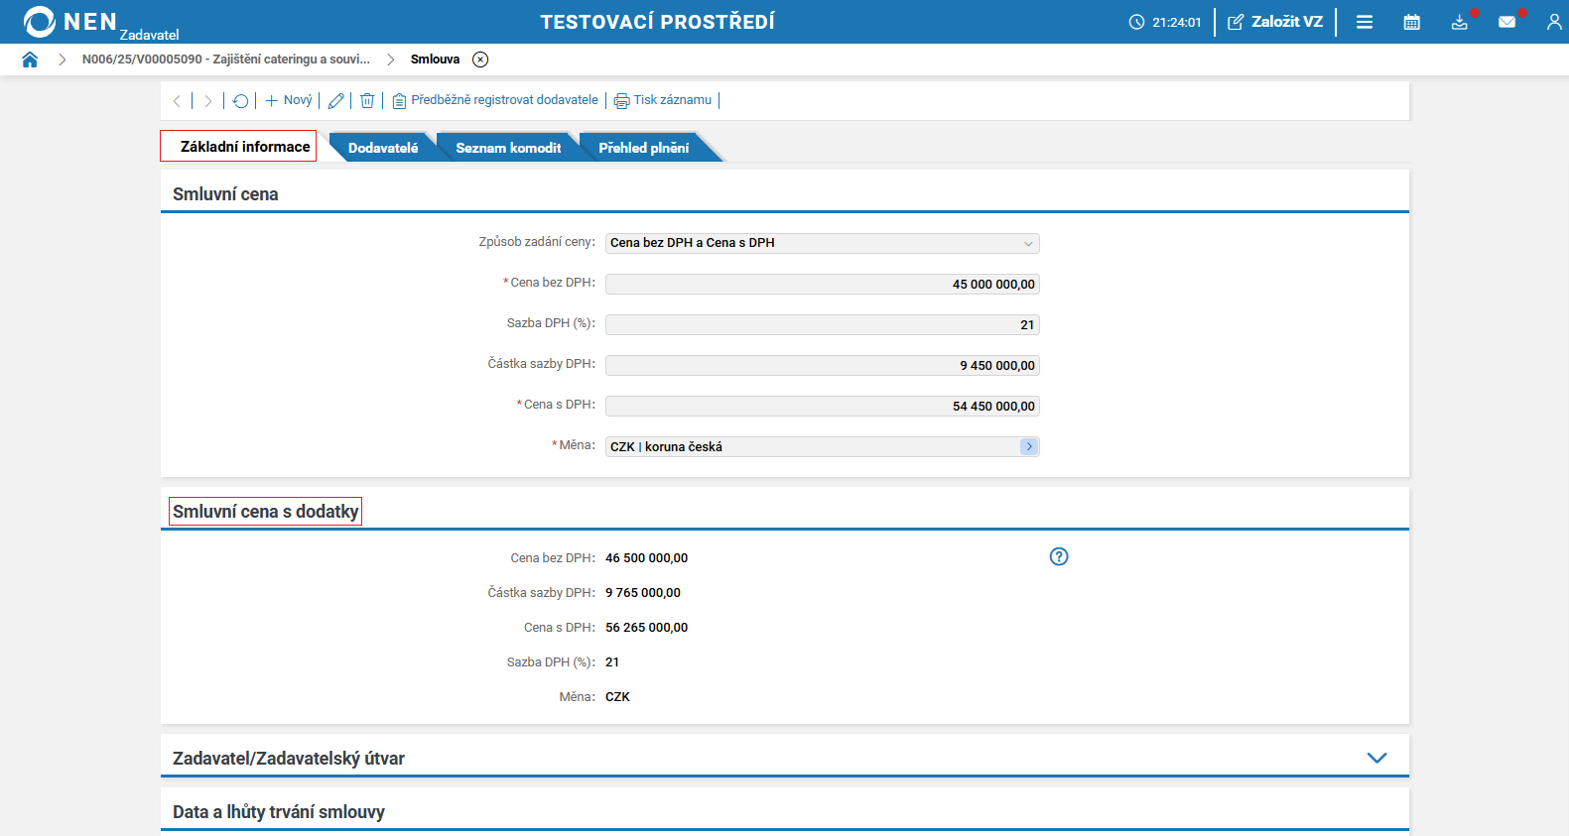
Task: Close the Smlouva breadcrumb tab
Action: pos(480,60)
